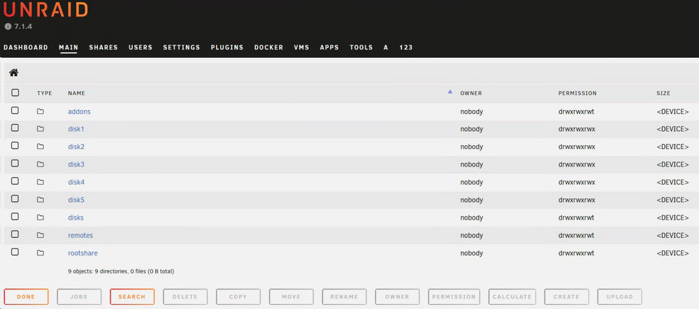Sort by the Owner column header
Viewport: 699px width, 309px height.
pos(471,93)
